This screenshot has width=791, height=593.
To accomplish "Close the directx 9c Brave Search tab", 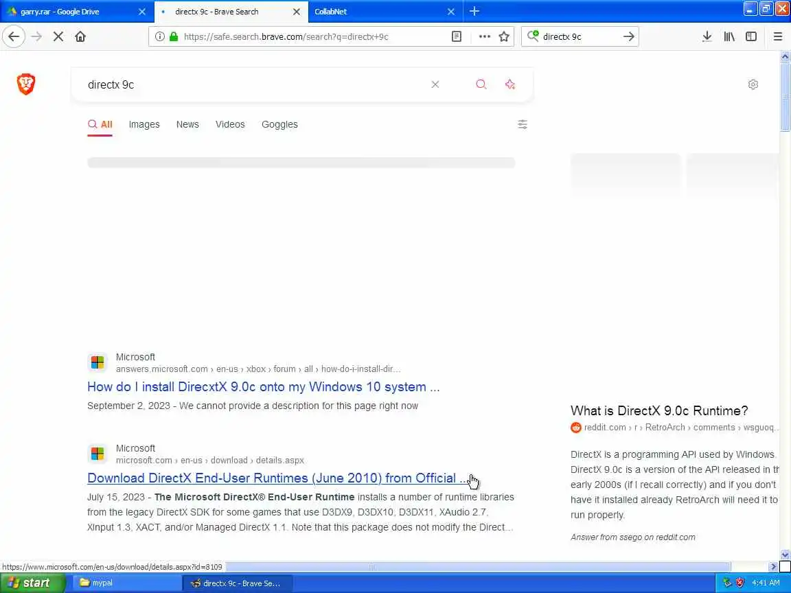I will click(297, 11).
